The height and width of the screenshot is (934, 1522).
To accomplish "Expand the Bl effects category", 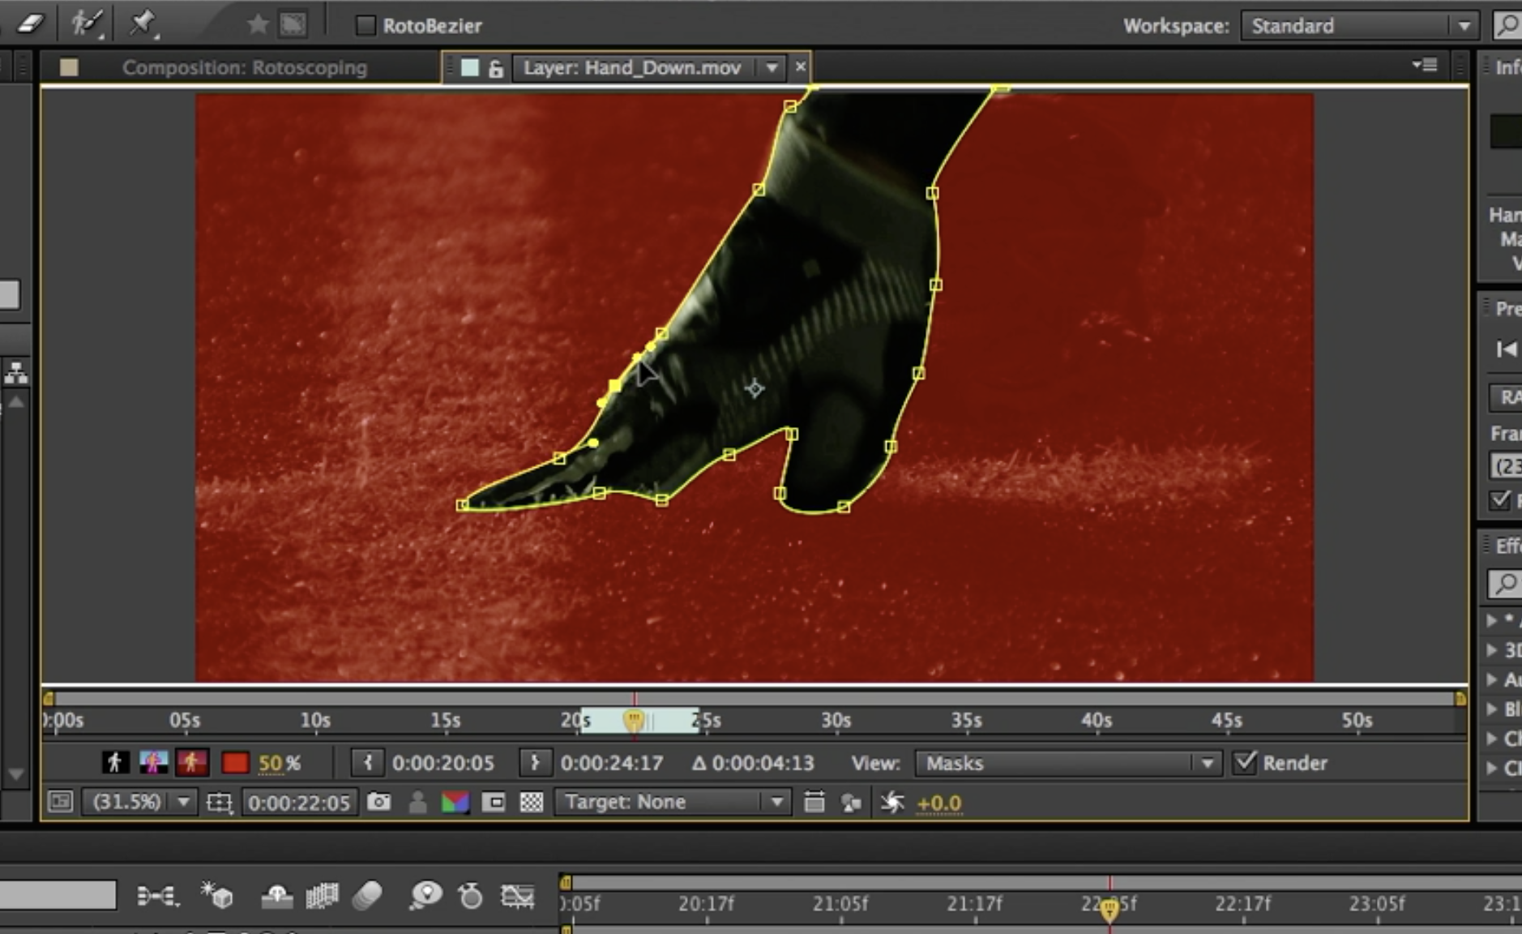I will coord(1492,709).
